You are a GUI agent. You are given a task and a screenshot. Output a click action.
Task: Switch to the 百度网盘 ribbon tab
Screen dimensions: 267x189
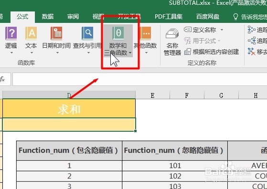[x=208, y=17]
